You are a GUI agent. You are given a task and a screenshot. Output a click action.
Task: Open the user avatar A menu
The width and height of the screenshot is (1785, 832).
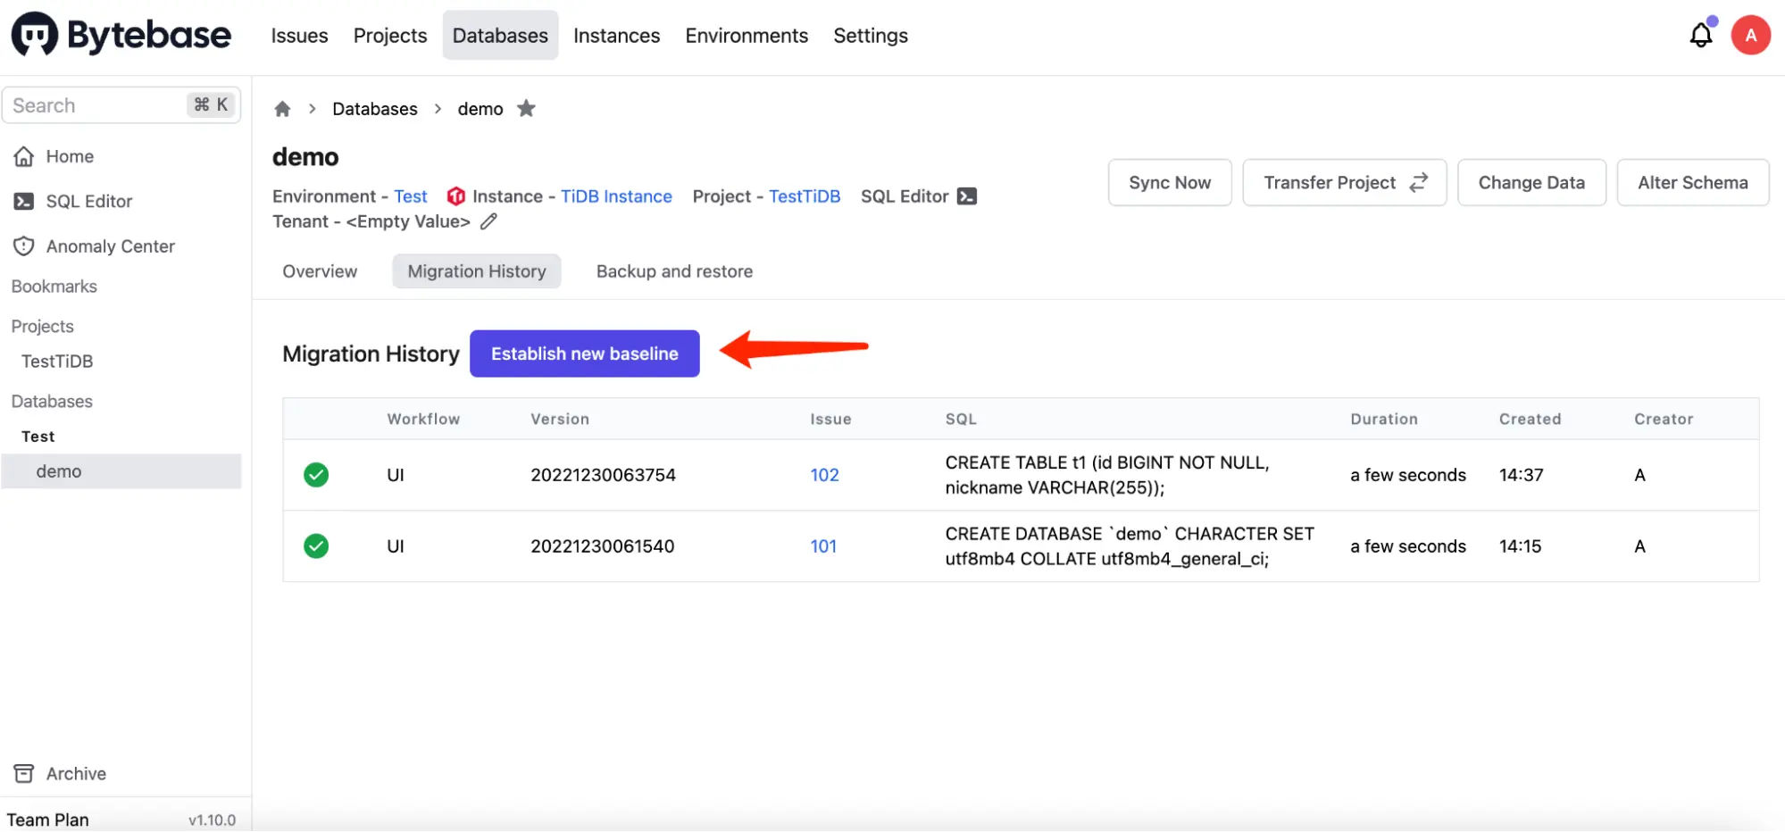coord(1750,35)
